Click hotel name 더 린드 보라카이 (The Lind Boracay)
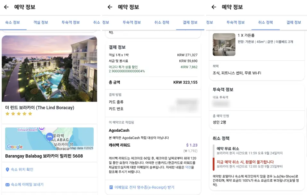This screenshot has width=307, height=195. [x=39, y=108]
